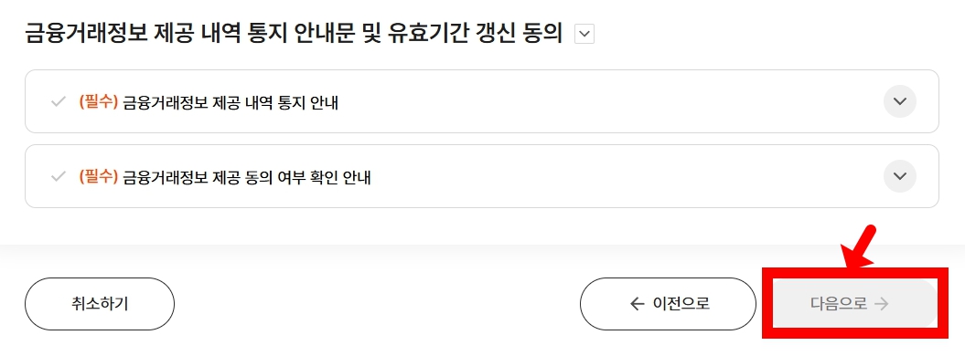Screen dimensions: 965x356
Task: Open the 금융거래정보 제공 내역 통지 안내 text
Action: (231, 102)
